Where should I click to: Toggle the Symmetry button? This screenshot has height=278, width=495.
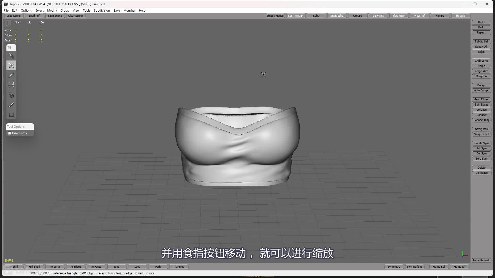394,267
